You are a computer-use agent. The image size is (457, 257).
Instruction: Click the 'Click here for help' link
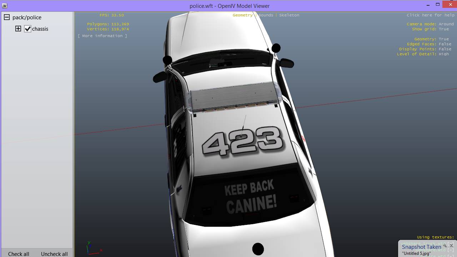click(x=430, y=15)
